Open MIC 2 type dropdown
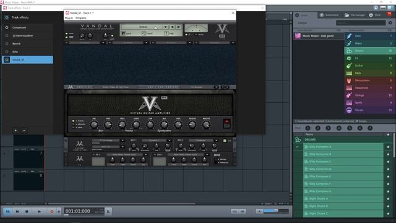 point(216,141)
